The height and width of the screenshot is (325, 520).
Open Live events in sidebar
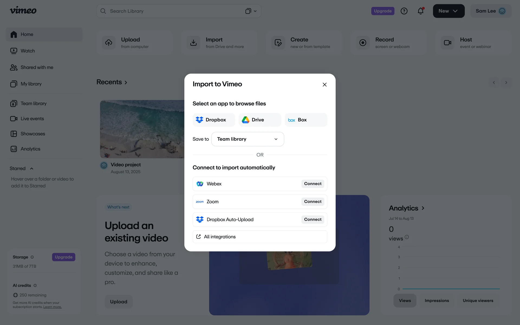pos(32,119)
